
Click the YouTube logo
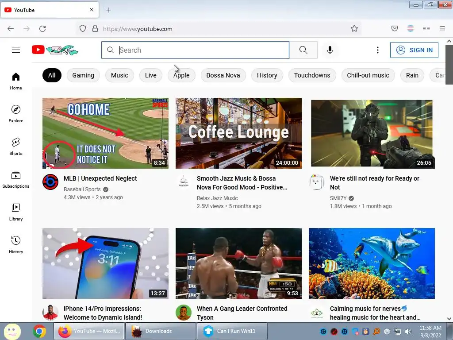(55, 50)
